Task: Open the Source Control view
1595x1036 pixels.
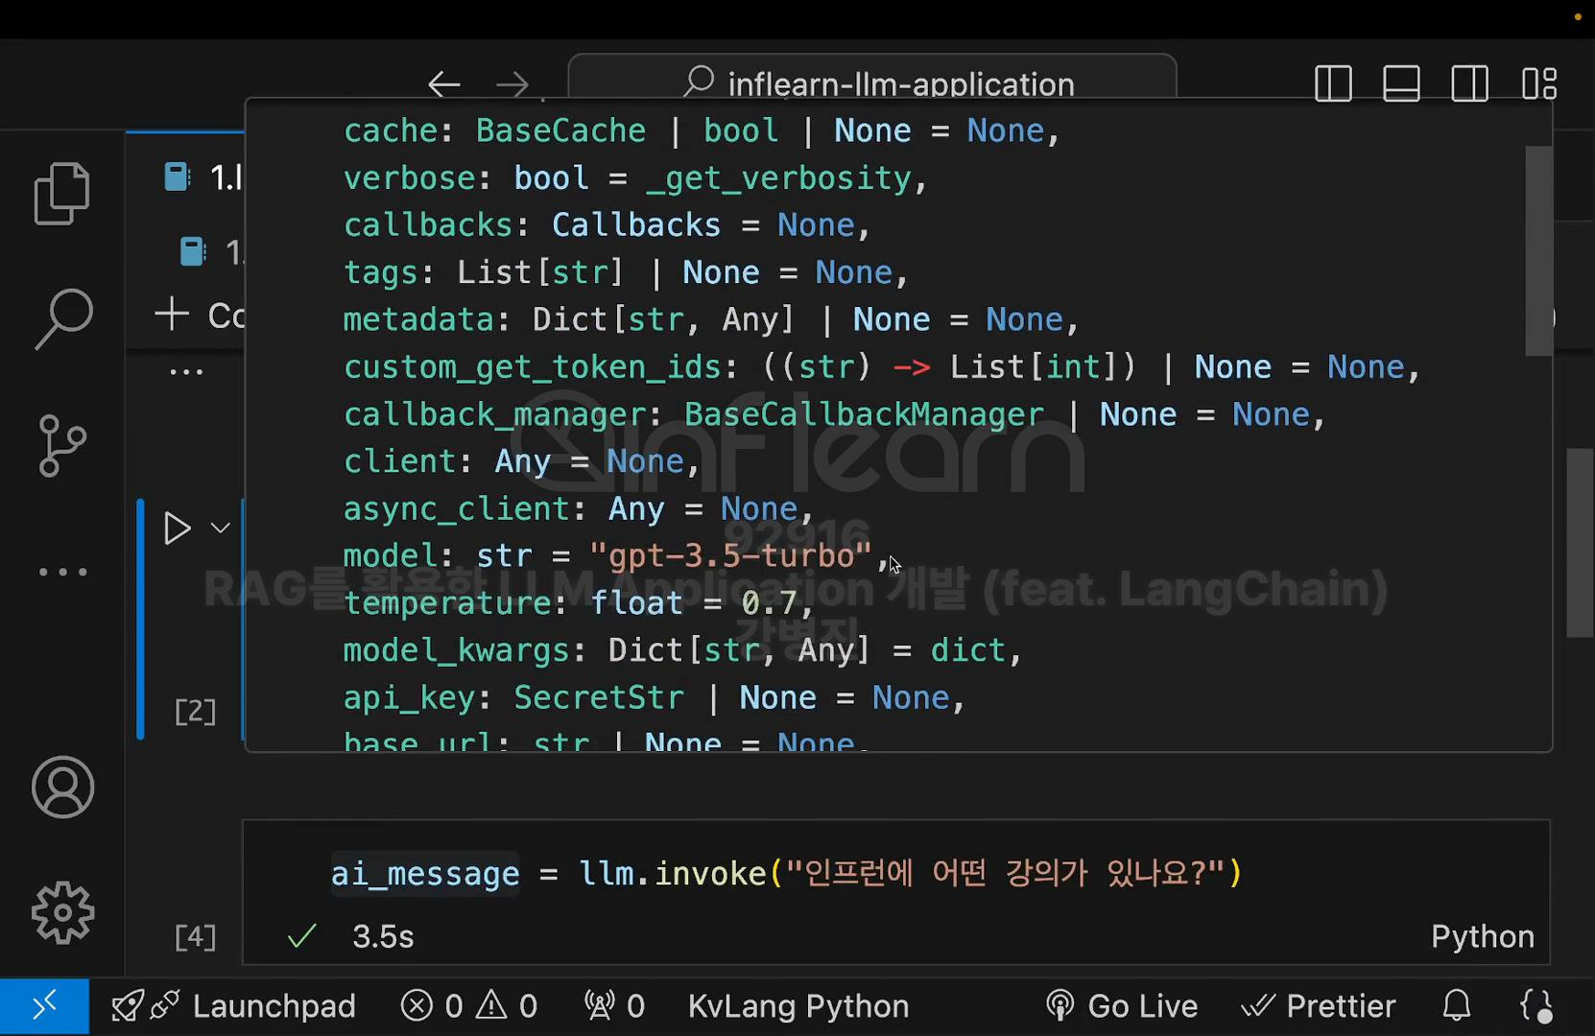Action: 62,446
